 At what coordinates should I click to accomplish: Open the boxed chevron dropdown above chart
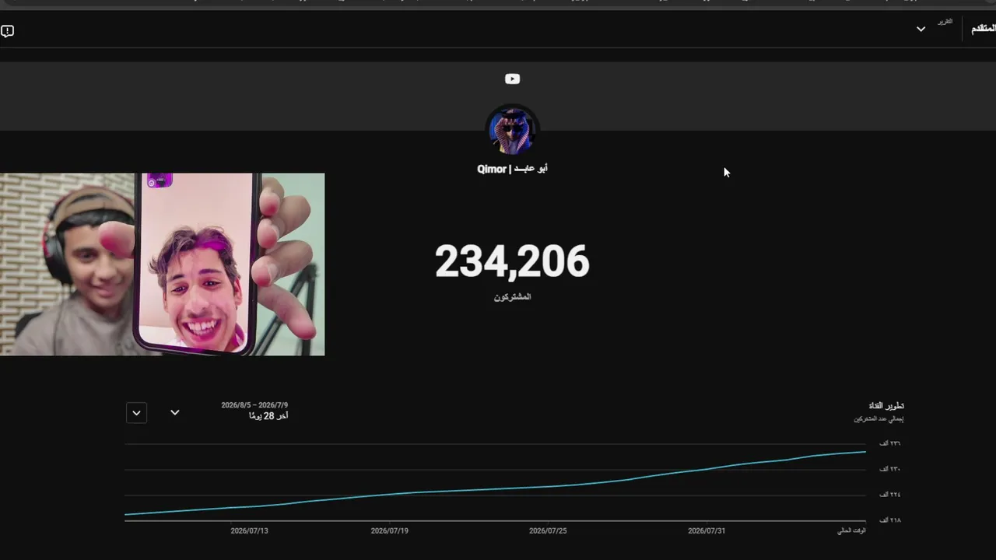point(136,412)
